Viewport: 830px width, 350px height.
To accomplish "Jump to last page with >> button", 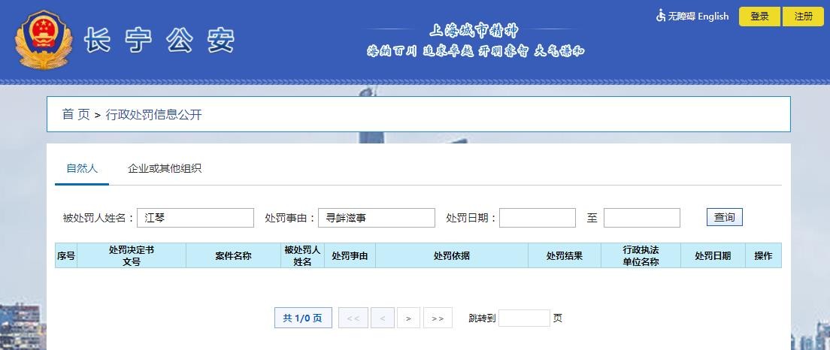I will pyautogui.click(x=438, y=318).
